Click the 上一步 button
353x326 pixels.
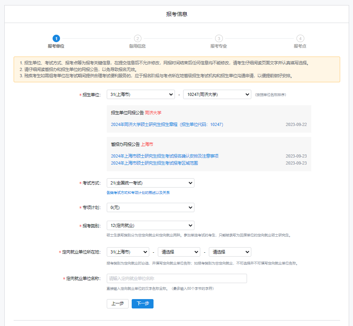[x=118, y=304]
